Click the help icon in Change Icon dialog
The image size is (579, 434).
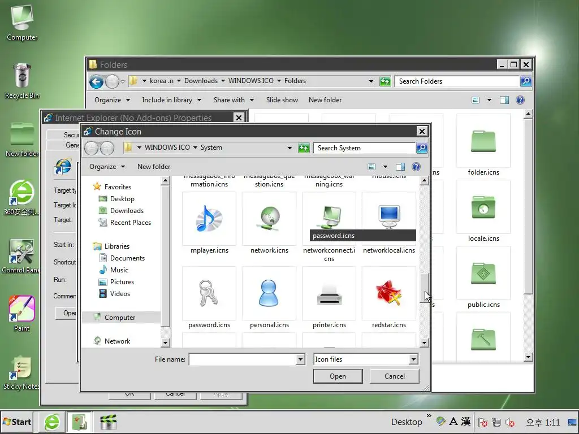pos(416,167)
